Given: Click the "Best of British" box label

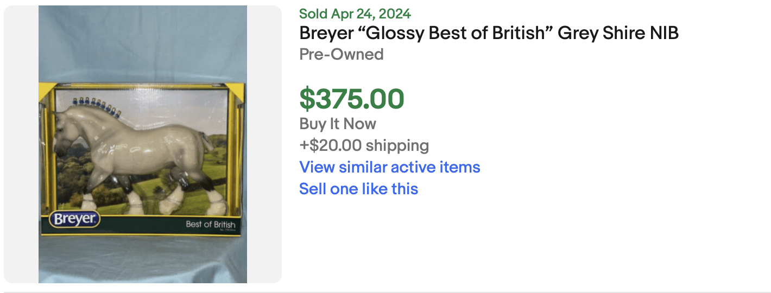Looking at the screenshot, I should 210,224.
